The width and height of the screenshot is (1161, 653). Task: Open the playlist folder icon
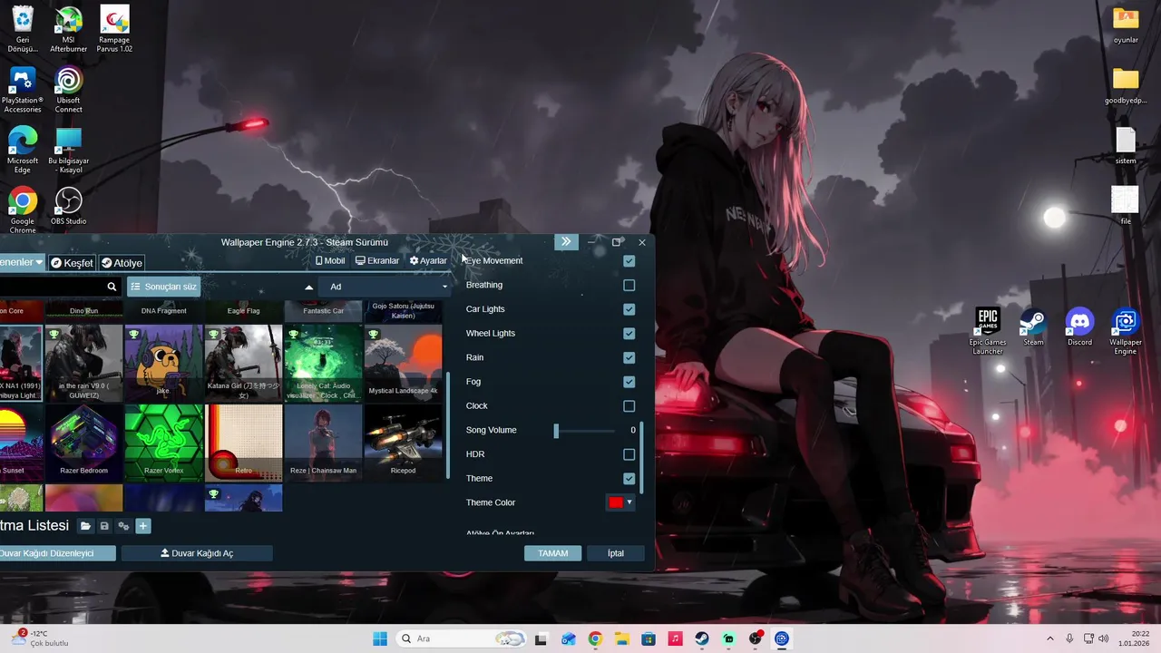coord(85,526)
